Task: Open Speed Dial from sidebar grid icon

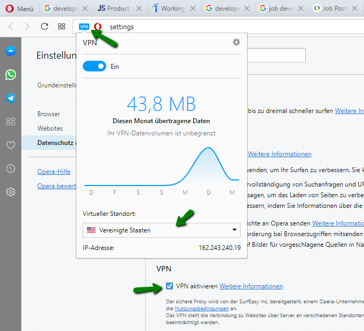Action: (11, 122)
